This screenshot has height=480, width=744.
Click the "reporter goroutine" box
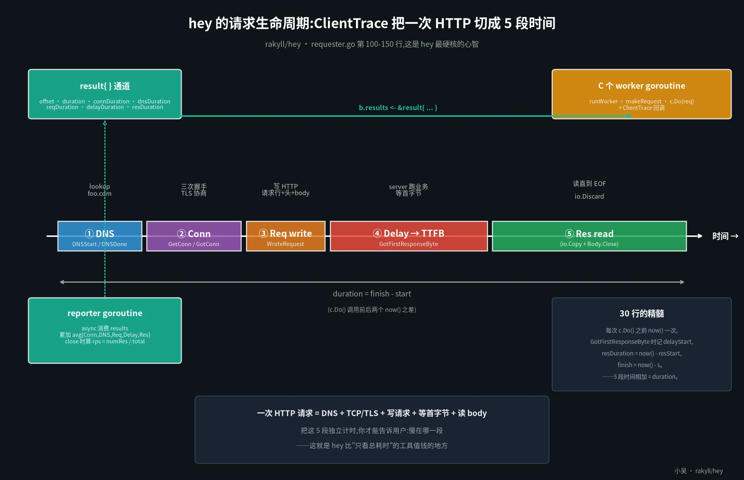click(x=105, y=330)
